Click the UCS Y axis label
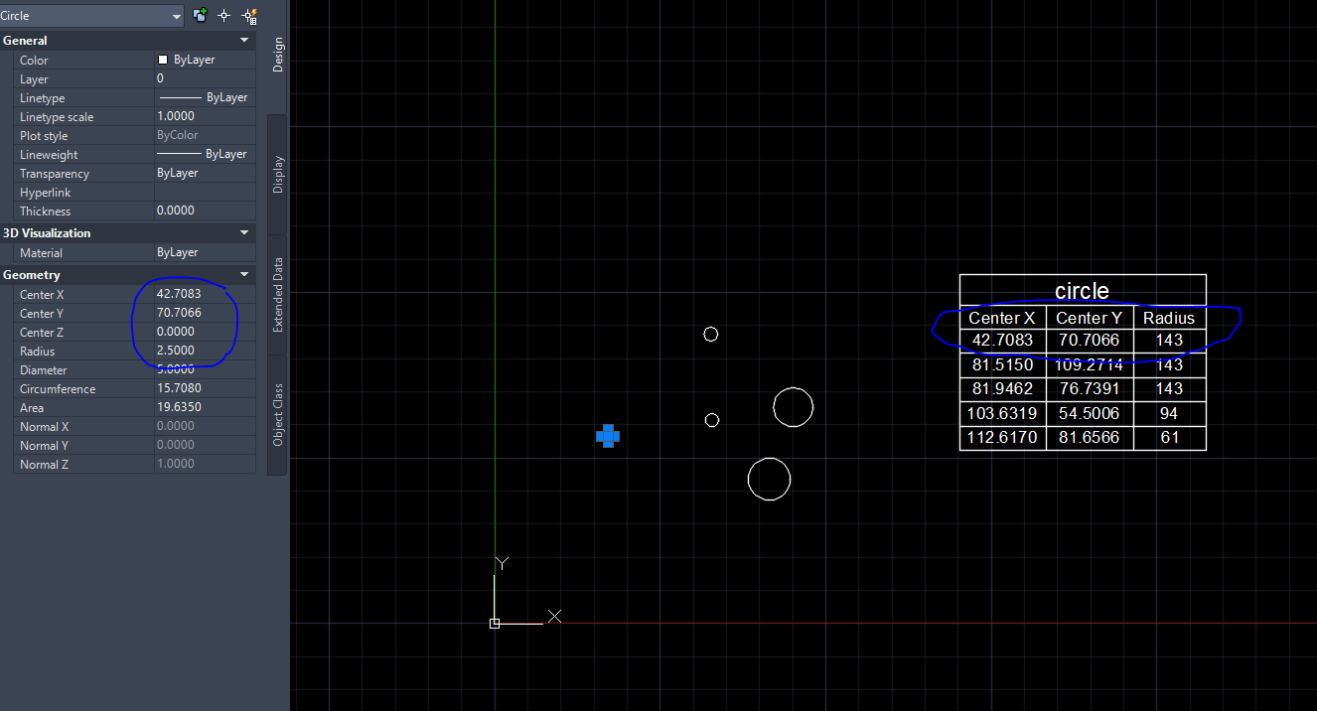Image resolution: width=1317 pixels, height=711 pixels. point(503,563)
